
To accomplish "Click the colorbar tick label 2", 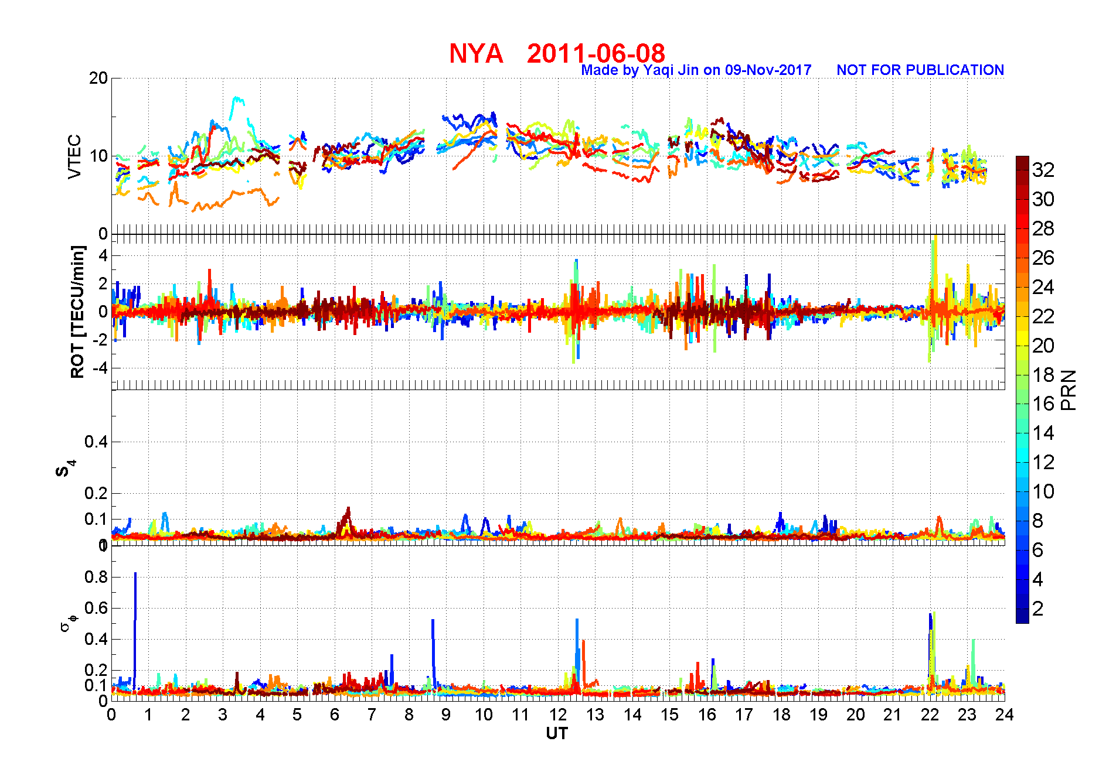I will tap(1037, 609).
